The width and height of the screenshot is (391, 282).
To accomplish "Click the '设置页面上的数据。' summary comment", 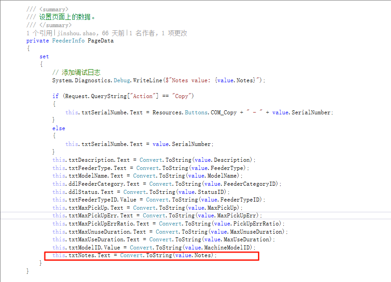I will click(67, 17).
